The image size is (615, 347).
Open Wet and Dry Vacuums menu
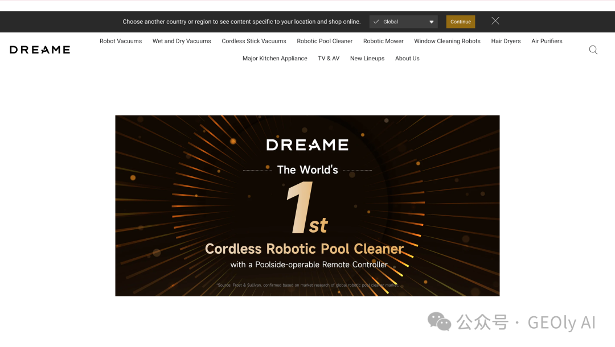182,41
